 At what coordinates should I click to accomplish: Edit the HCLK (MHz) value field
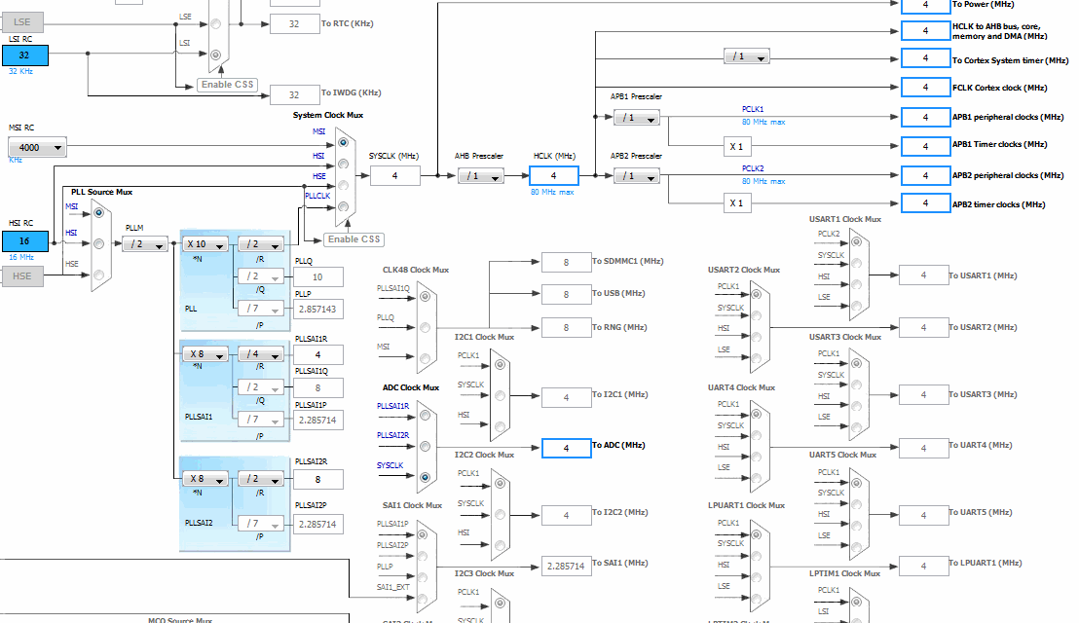(553, 175)
